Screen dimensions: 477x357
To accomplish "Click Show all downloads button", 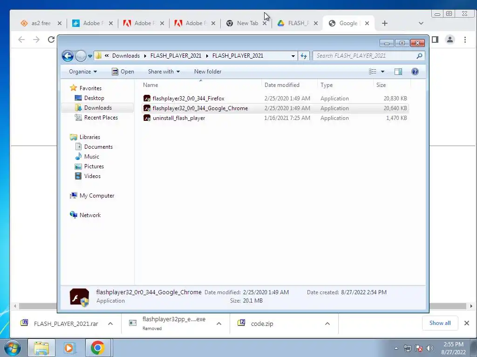I will [x=440, y=323].
